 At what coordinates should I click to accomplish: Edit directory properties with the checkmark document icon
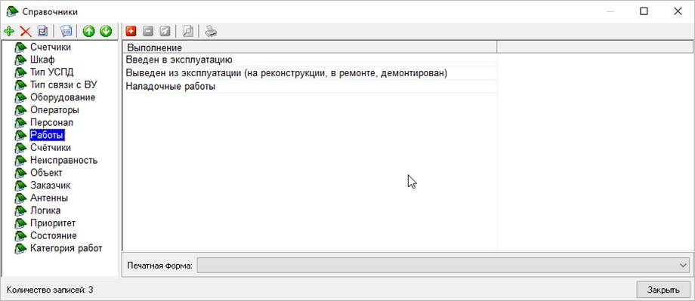tap(42, 32)
